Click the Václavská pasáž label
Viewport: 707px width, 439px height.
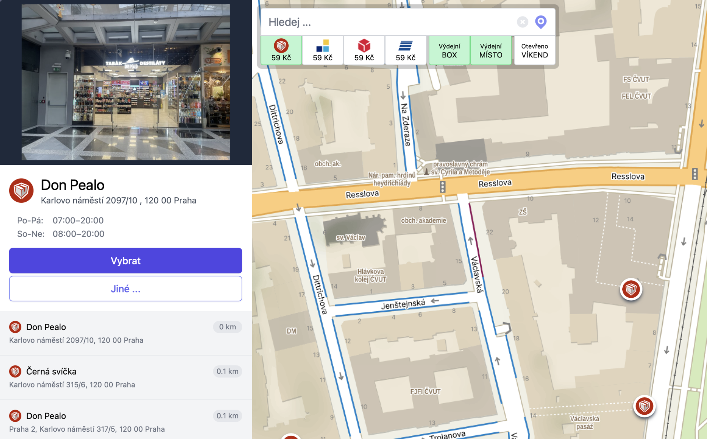coord(584,422)
